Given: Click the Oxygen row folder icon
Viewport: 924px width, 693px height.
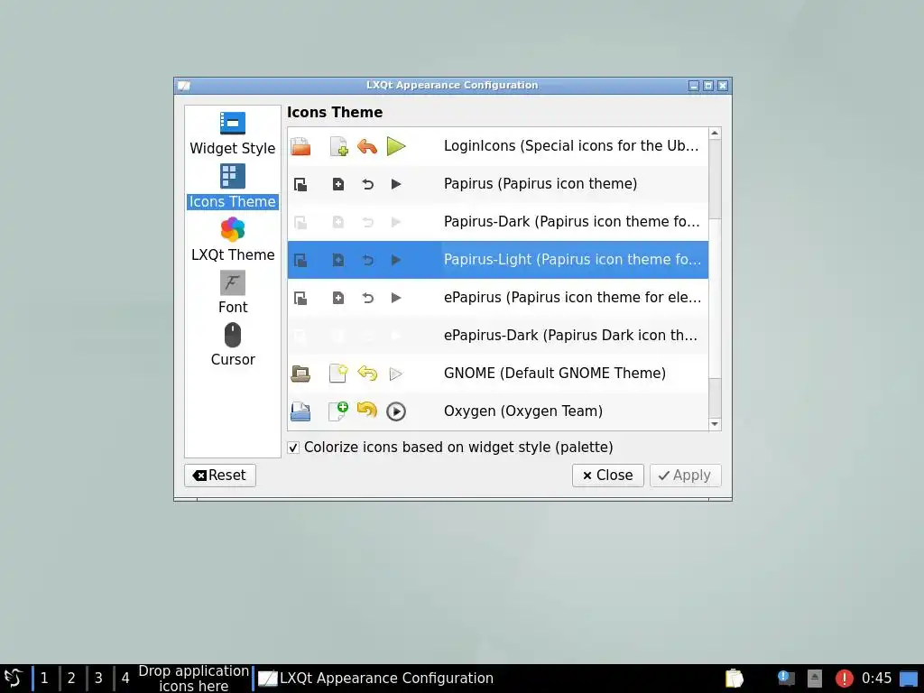Looking at the screenshot, I should 300,411.
